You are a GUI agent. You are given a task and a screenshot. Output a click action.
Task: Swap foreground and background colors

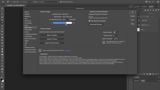point(3,77)
